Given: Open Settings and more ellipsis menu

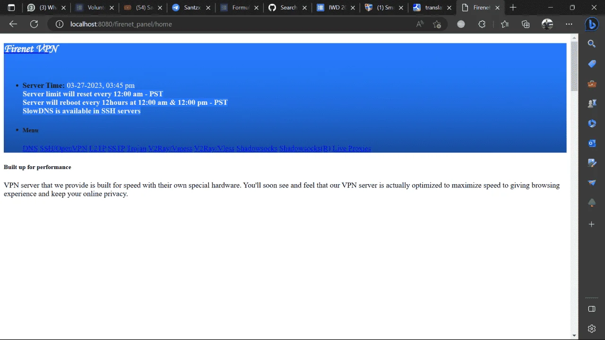Looking at the screenshot, I should (569, 24).
